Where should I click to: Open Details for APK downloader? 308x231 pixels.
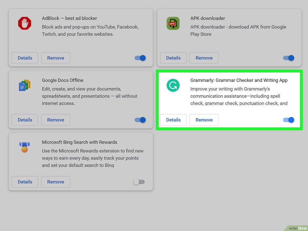coord(173,58)
